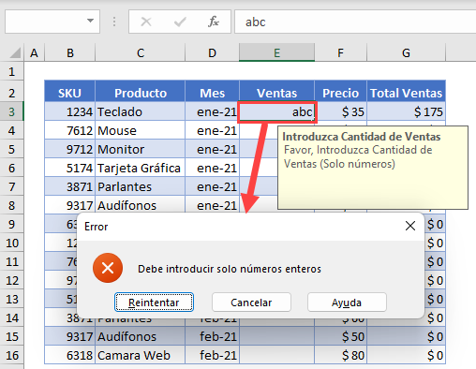Click the Tarjeta Gráfica cell
The width and height of the screenshot is (476, 369).
(x=141, y=168)
